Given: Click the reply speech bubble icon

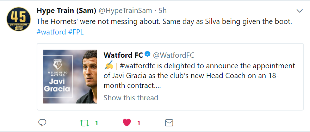Looking at the screenshot, I should click(42, 123).
